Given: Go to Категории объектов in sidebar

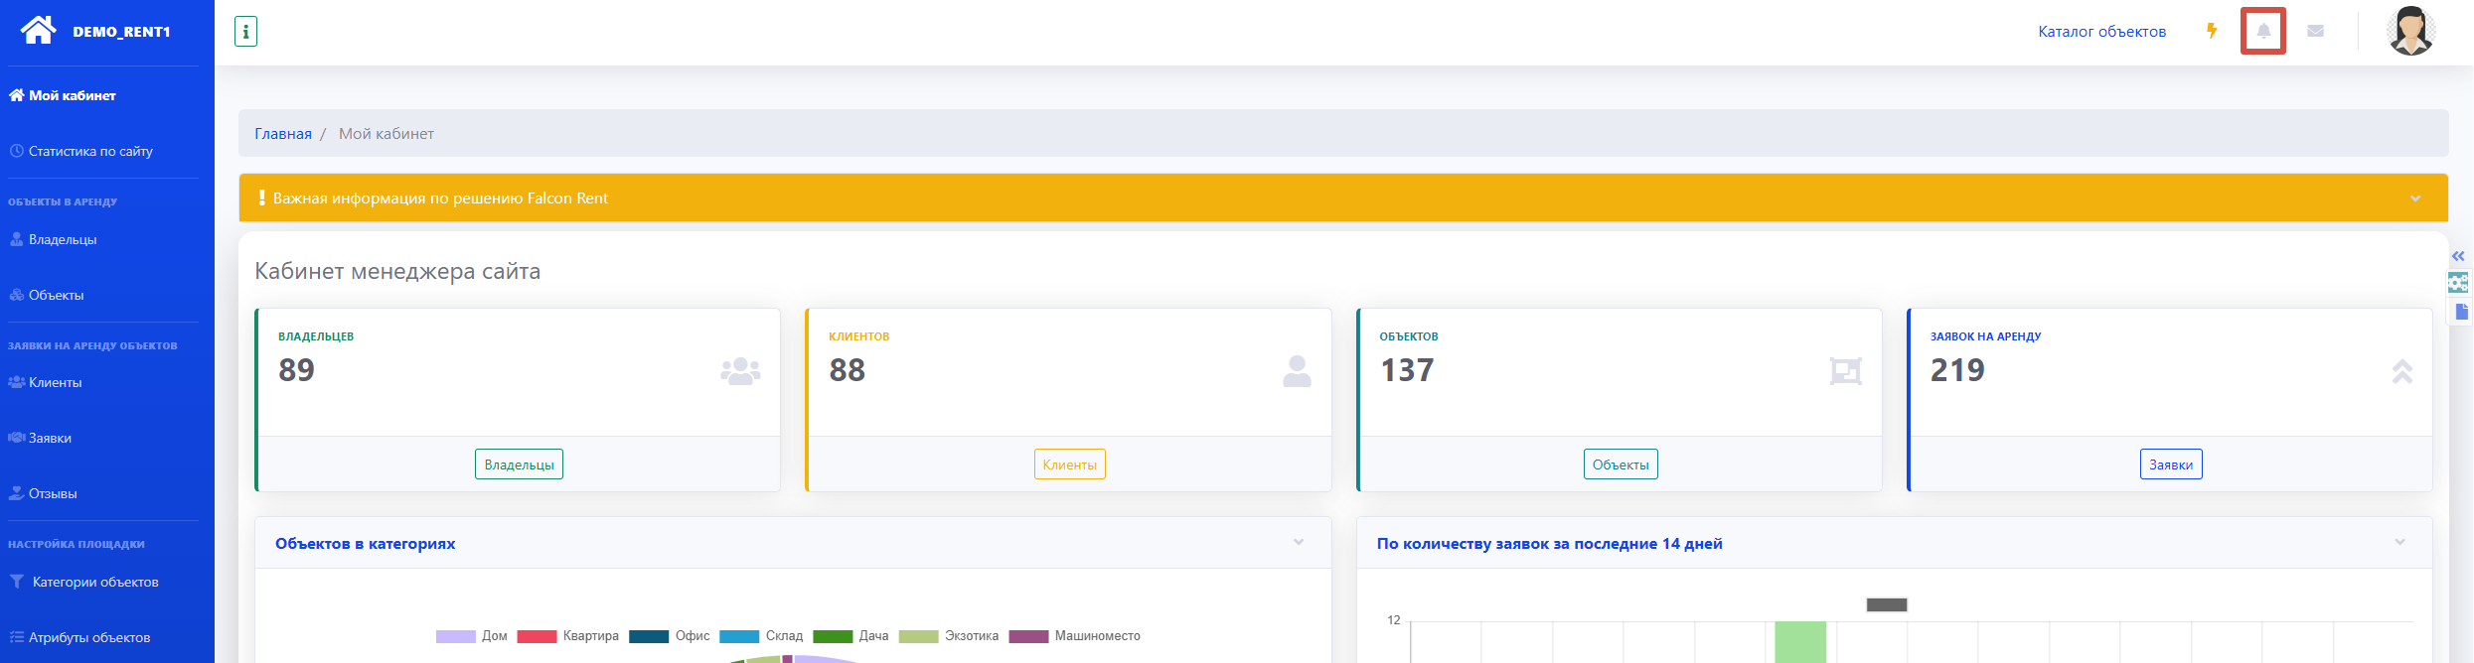Looking at the screenshot, I should (x=94, y=582).
